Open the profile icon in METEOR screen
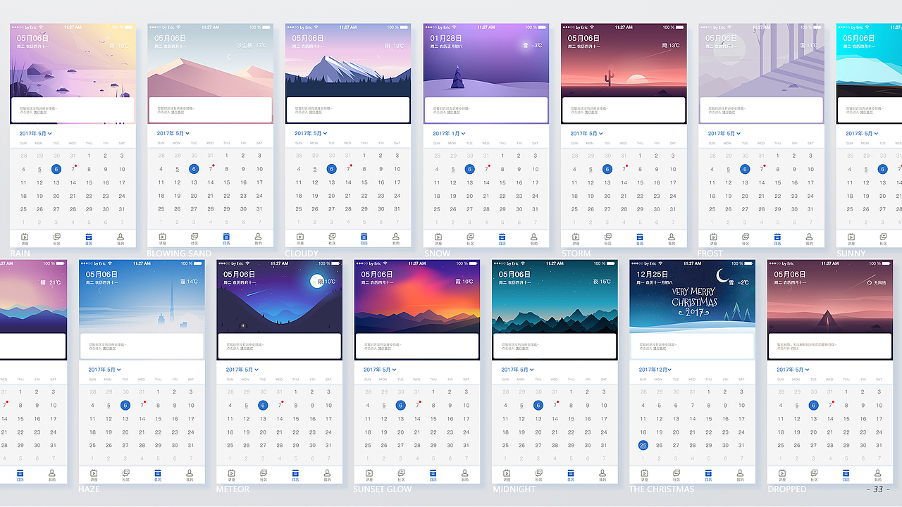902x507 pixels. click(327, 473)
